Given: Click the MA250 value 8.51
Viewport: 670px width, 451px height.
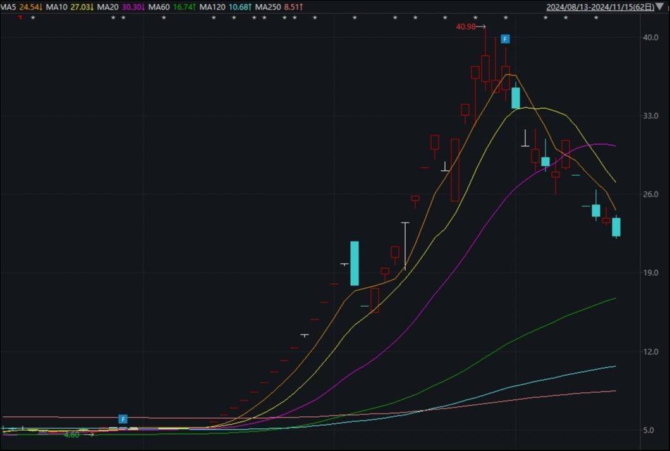Looking at the screenshot, I should [x=293, y=7].
